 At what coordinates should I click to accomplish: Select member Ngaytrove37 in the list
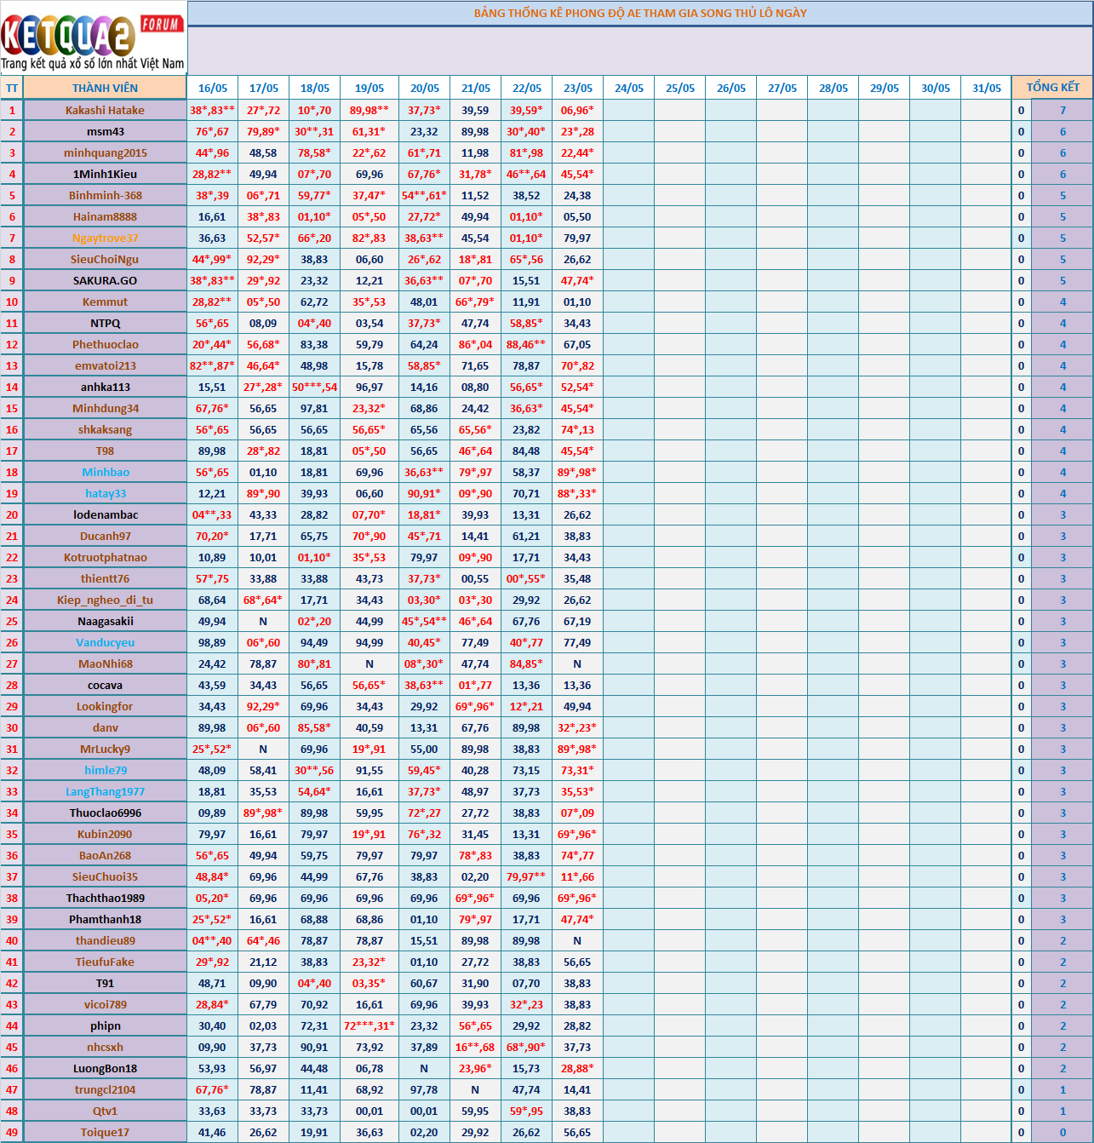(105, 238)
